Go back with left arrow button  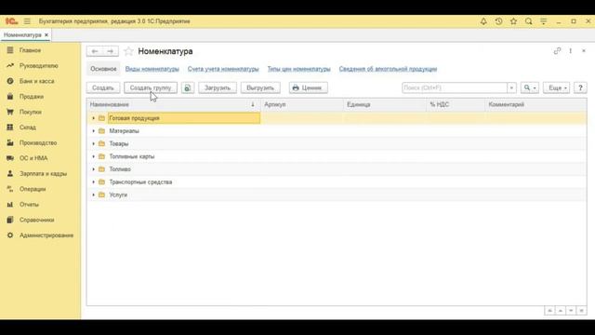pyautogui.click(x=95, y=51)
